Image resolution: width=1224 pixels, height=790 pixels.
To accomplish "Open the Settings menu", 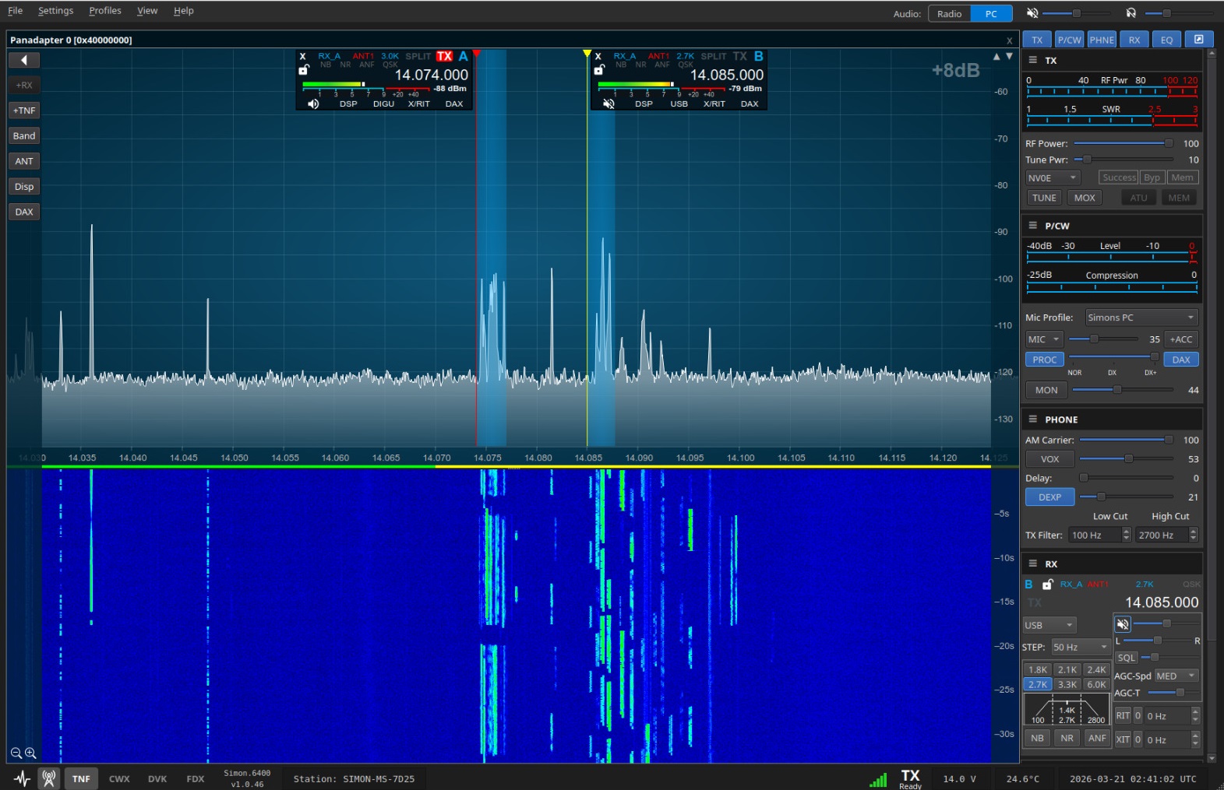I will (55, 11).
